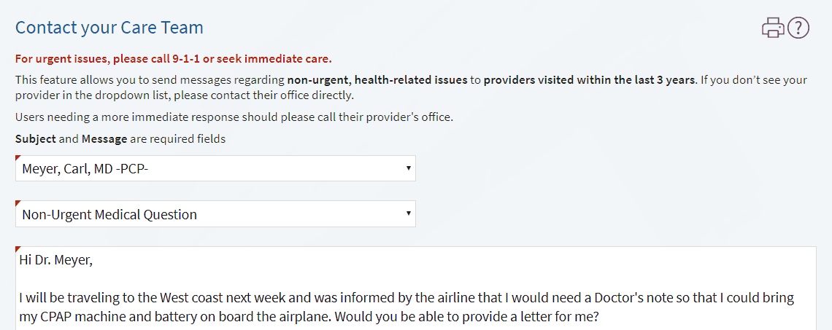Click the printer icon to print page

coord(773,28)
